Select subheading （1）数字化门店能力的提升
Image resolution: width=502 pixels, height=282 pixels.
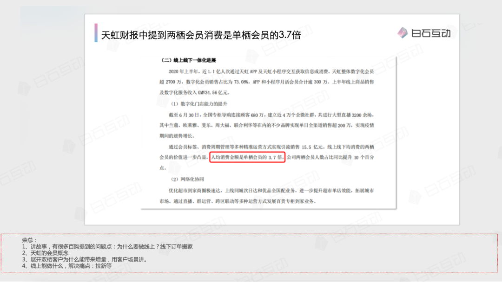coord(201,103)
